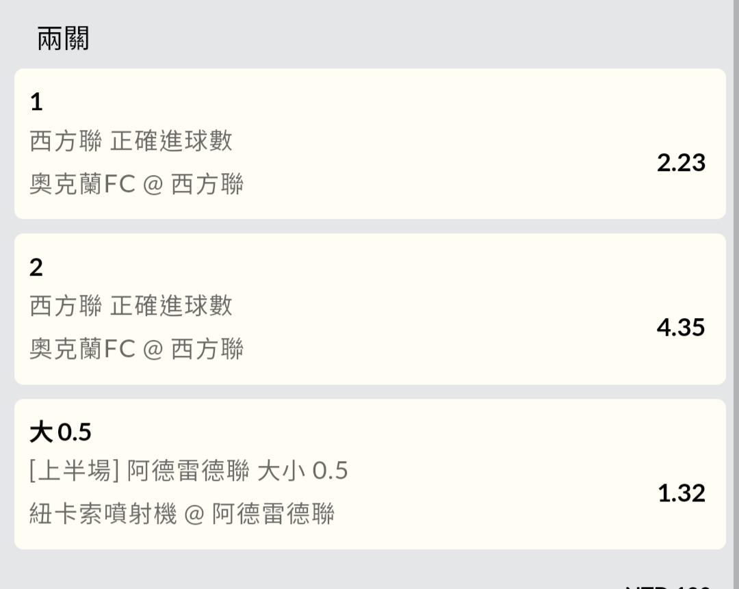Click 奧克蘭FC team name in first card

(x=82, y=185)
